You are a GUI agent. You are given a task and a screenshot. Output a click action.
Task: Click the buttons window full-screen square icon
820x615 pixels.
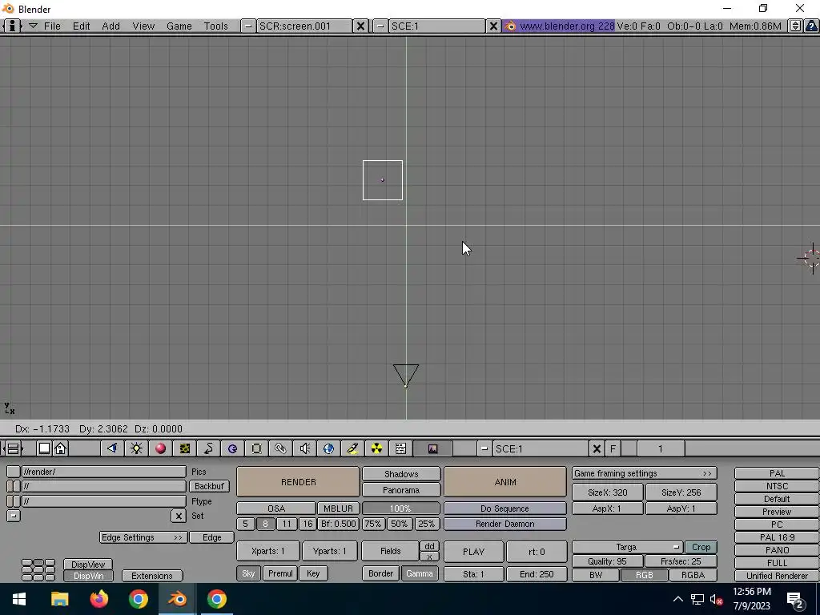pyautogui.click(x=45, y=448)
